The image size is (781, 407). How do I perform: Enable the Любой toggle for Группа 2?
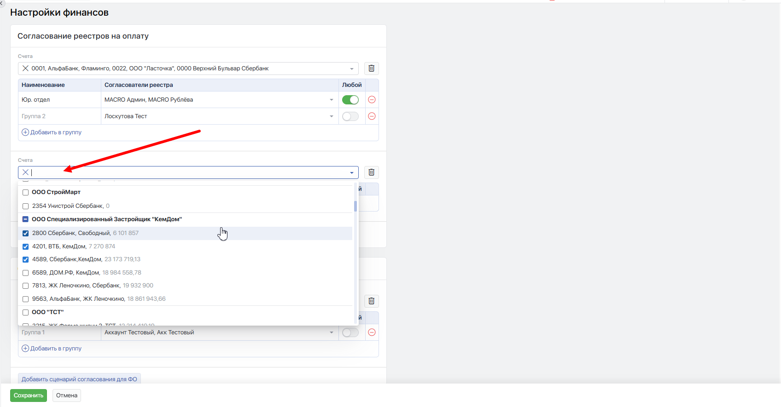coord(350,116)
